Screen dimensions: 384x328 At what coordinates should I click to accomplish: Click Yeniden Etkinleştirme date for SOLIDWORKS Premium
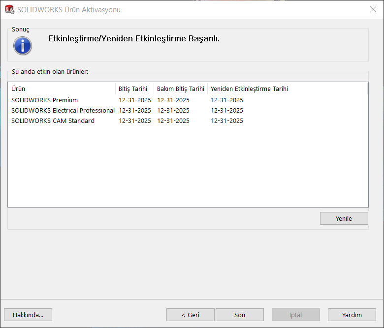pos(227,100)
